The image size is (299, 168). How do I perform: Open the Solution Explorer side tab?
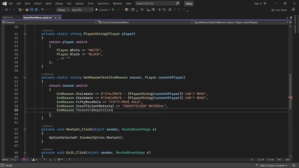tap(295, 24)
